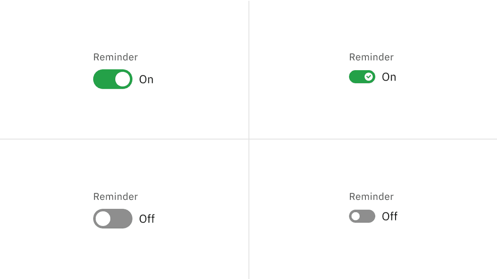Click the top-right Reminder label

click(x=371, y=57)
